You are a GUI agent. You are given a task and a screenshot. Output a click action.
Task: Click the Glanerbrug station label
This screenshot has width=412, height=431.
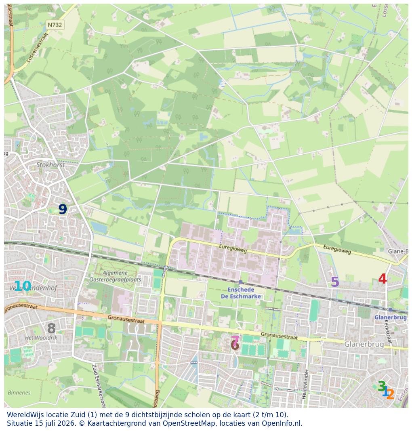pyautogui.click(x=390, y=317)
